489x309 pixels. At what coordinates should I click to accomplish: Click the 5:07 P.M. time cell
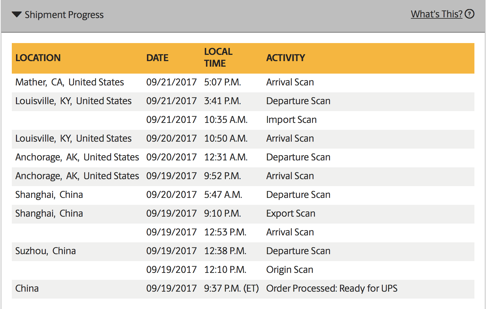pyautogui.click(x=223, y=82)
